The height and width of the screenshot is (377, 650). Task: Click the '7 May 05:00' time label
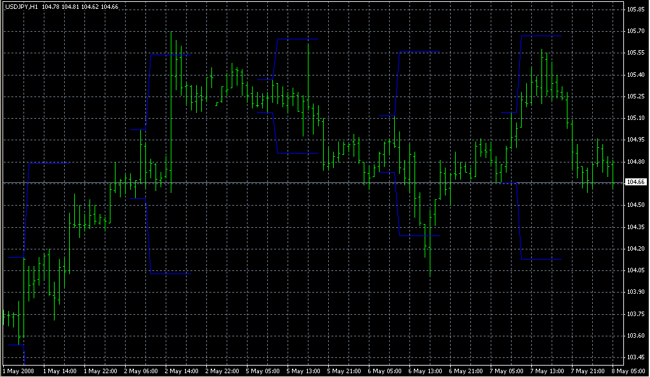click(507, 371)
